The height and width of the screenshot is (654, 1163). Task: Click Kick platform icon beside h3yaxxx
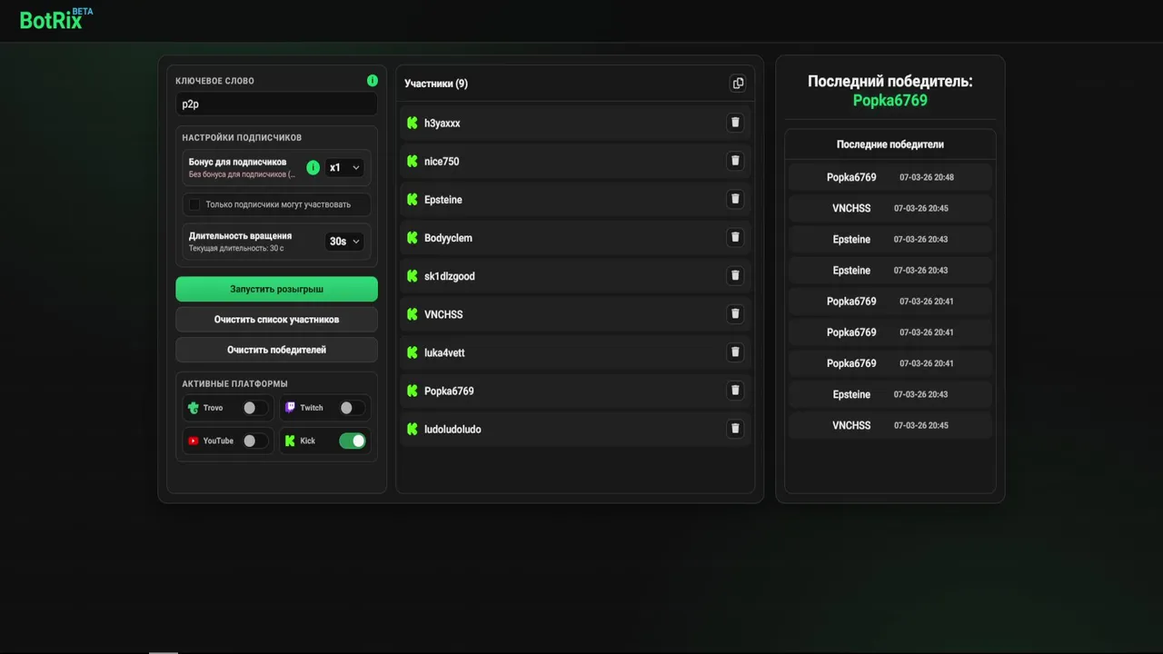point(413,123)
